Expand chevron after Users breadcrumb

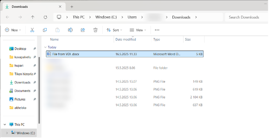(142, 17)
